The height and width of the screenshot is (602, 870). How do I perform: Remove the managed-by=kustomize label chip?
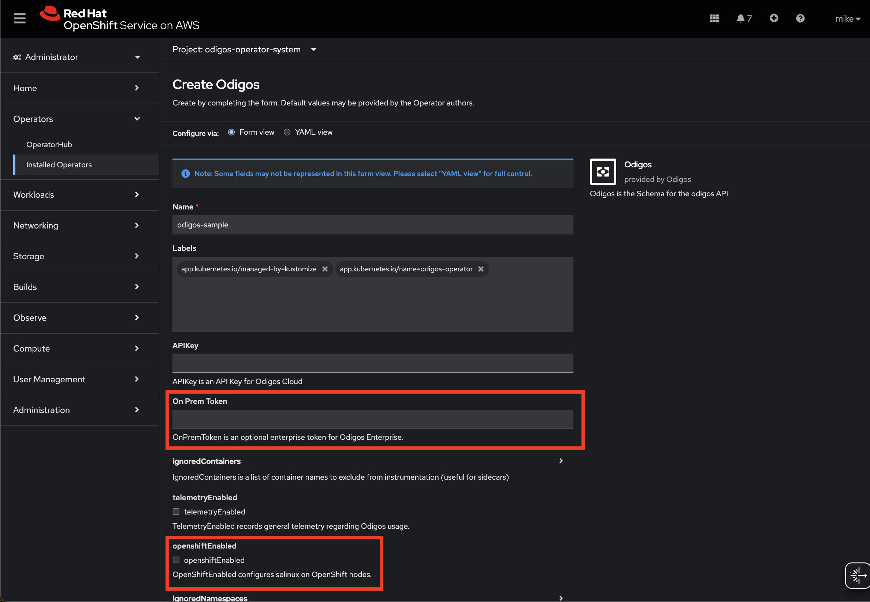point(325,269)
